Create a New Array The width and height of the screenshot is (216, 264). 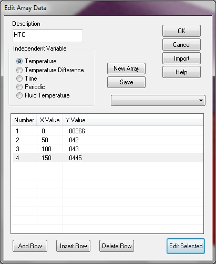click(x=126, y=69)
